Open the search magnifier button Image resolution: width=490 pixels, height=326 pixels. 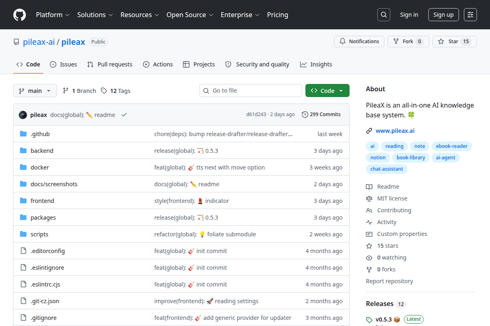tap(383, 15)
